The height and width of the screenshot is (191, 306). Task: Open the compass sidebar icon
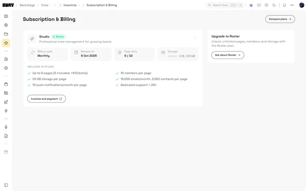coord(6,25)
